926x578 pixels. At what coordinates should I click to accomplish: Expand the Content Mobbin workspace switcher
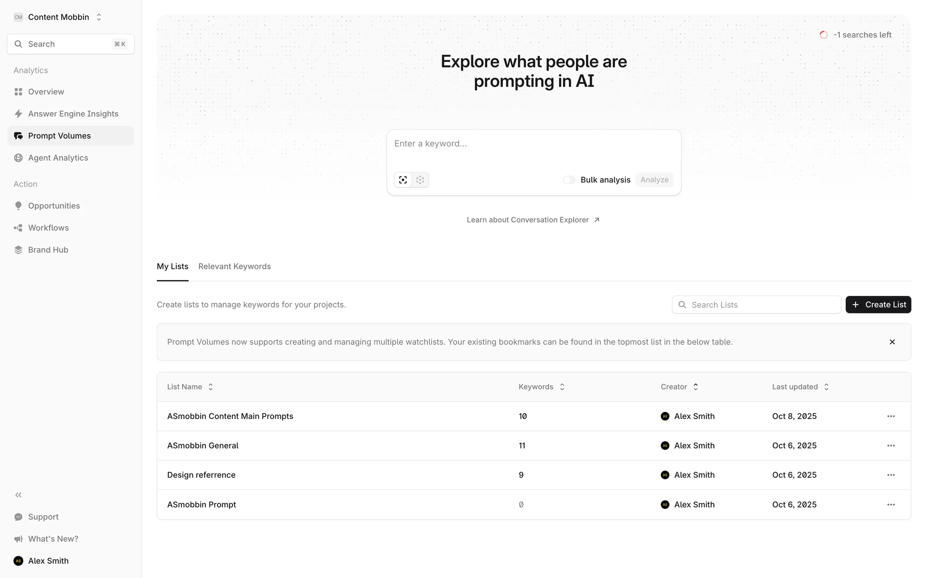(x=99, y=17)
